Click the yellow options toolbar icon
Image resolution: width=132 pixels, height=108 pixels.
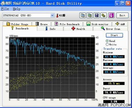103,15
